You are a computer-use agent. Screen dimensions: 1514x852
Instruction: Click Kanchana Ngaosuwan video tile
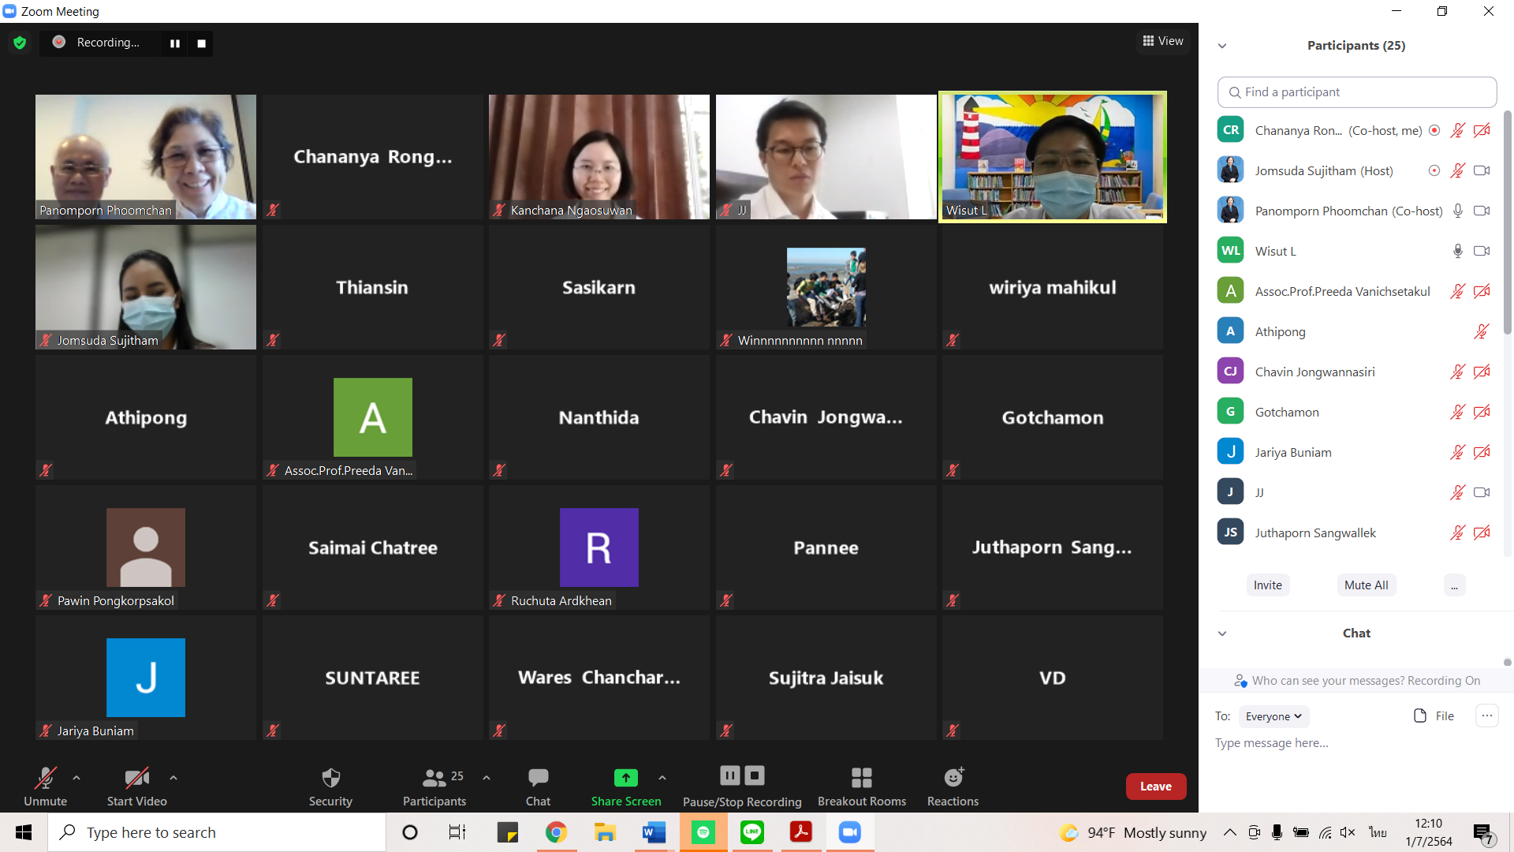(x=599, y=157)
